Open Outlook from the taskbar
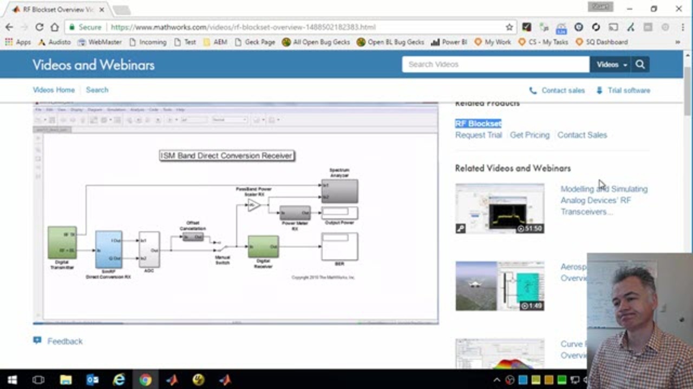 click(x=93, y=380)
